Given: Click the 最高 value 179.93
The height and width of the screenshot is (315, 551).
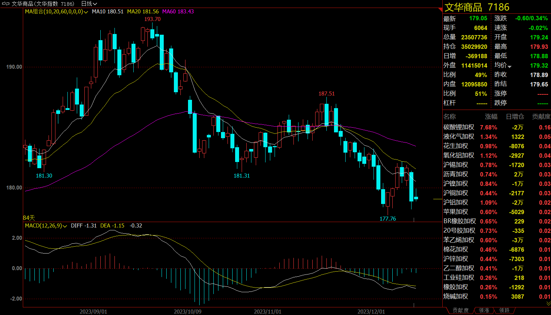Looking at the screenshot, I should click(x=539, y=47).
